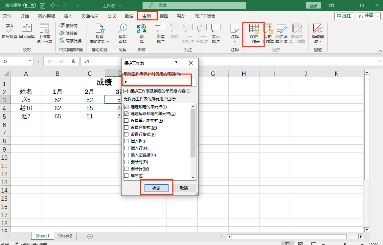Switch to the Sheet2 tab
Screen dimensions: 383x245
(65, 236)
